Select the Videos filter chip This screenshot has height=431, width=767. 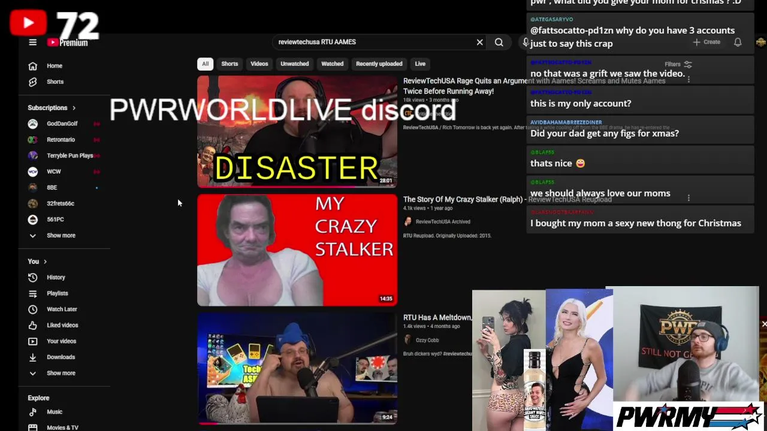[259, 63]
